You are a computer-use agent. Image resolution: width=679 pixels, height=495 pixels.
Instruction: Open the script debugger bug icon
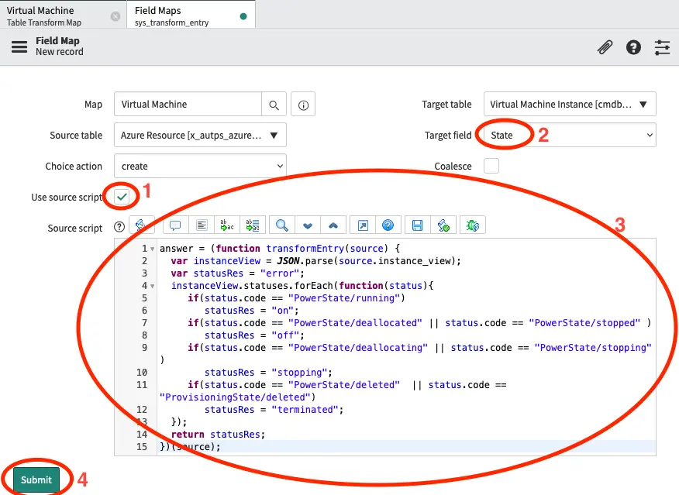click(x=471, y=225)
